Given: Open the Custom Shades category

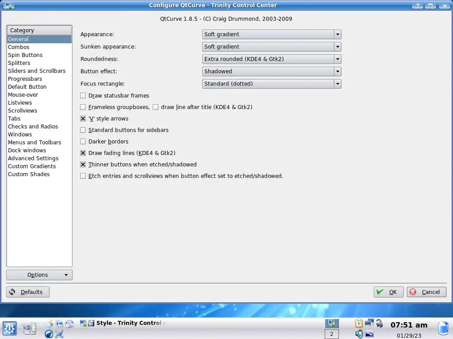Looking at the screenshot, I should pyautogui.click(x=39, y=174).
